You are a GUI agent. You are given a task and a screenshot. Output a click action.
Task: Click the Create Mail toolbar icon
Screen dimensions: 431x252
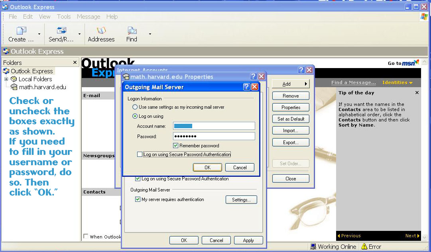click(21, 31)
